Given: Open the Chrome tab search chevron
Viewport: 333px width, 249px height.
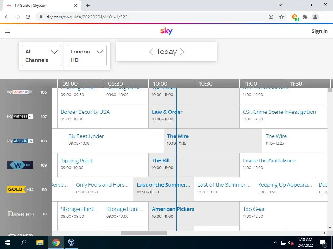Looking at the screenshot, I should tap(281, 5).
